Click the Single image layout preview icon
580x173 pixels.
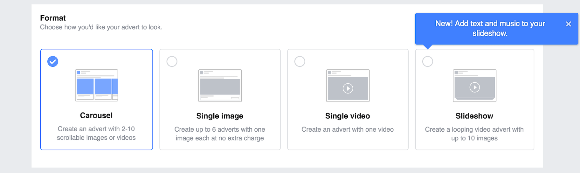[x=220, y=86]
